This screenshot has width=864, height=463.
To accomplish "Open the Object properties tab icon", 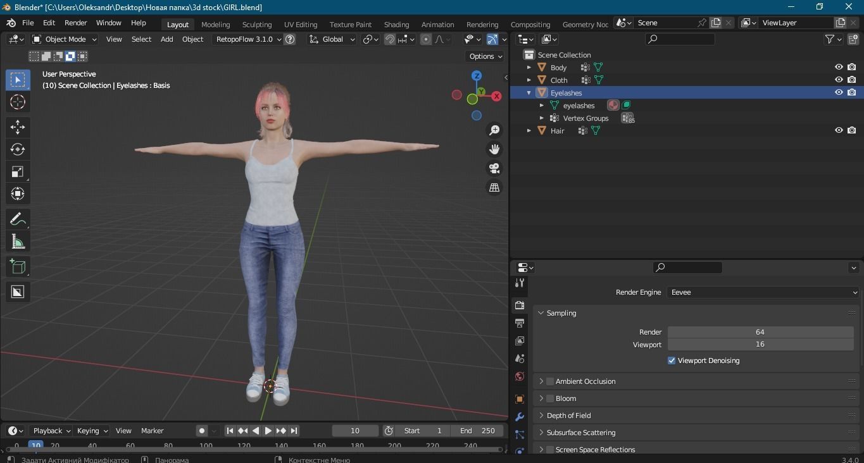I will click(520, 399).
